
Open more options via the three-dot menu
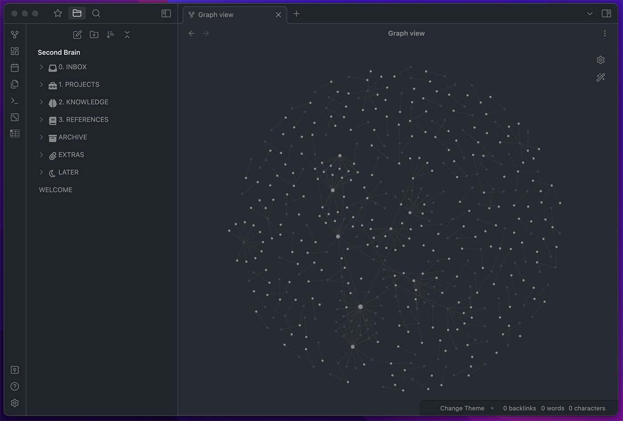[x=605, y=33]
